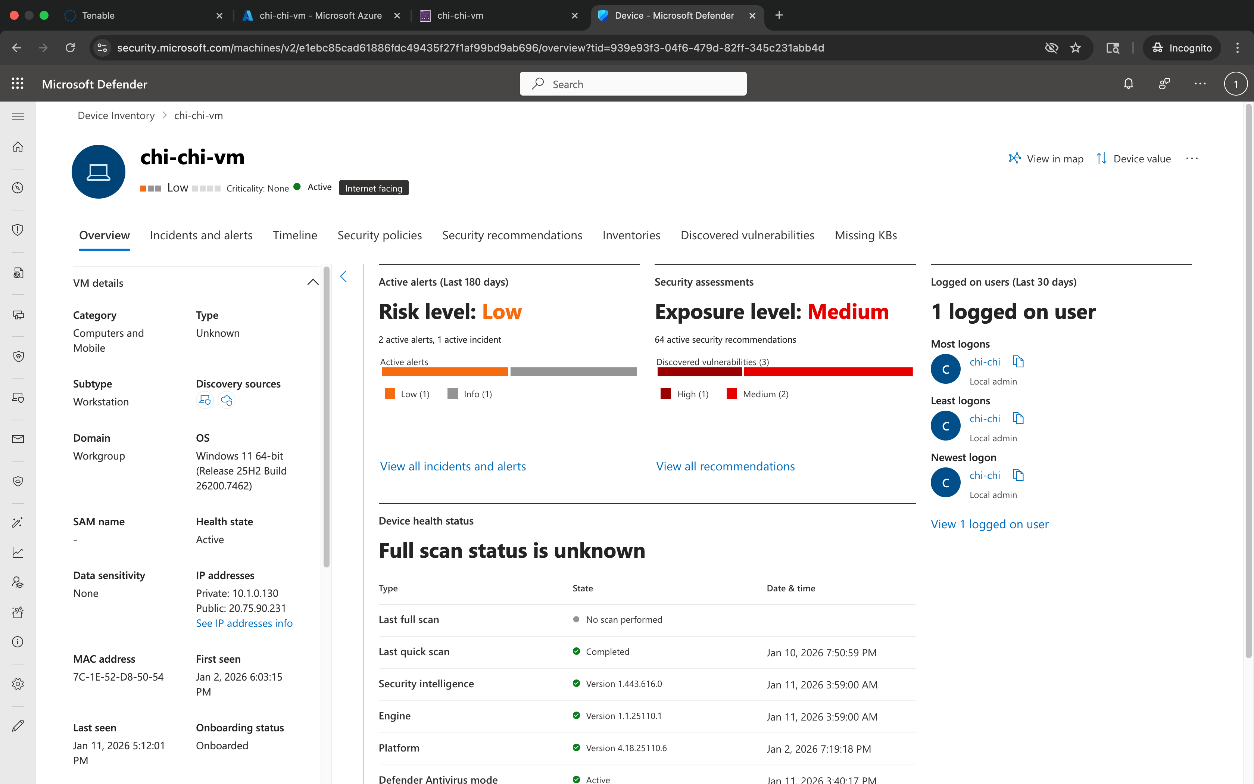
Task: Switch to the Overview tab
Action: pyautogui.click(x=104, y=236)
